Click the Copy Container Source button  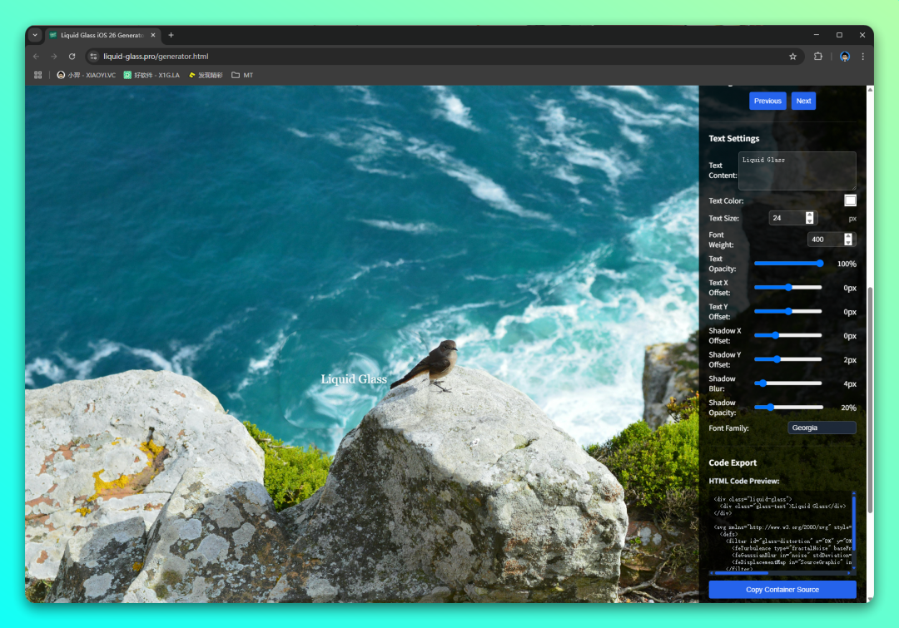pyautogui.click(x=782, y=590)
